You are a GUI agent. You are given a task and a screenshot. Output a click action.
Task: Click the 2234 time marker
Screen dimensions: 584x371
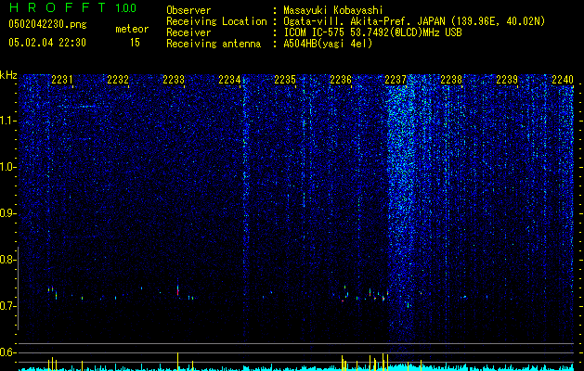tap(229, 80)
